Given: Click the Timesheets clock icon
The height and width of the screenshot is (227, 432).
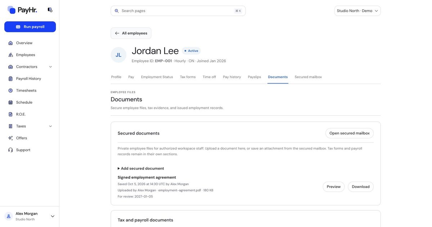Looking at the screenshot, I should tap(10, 90).
